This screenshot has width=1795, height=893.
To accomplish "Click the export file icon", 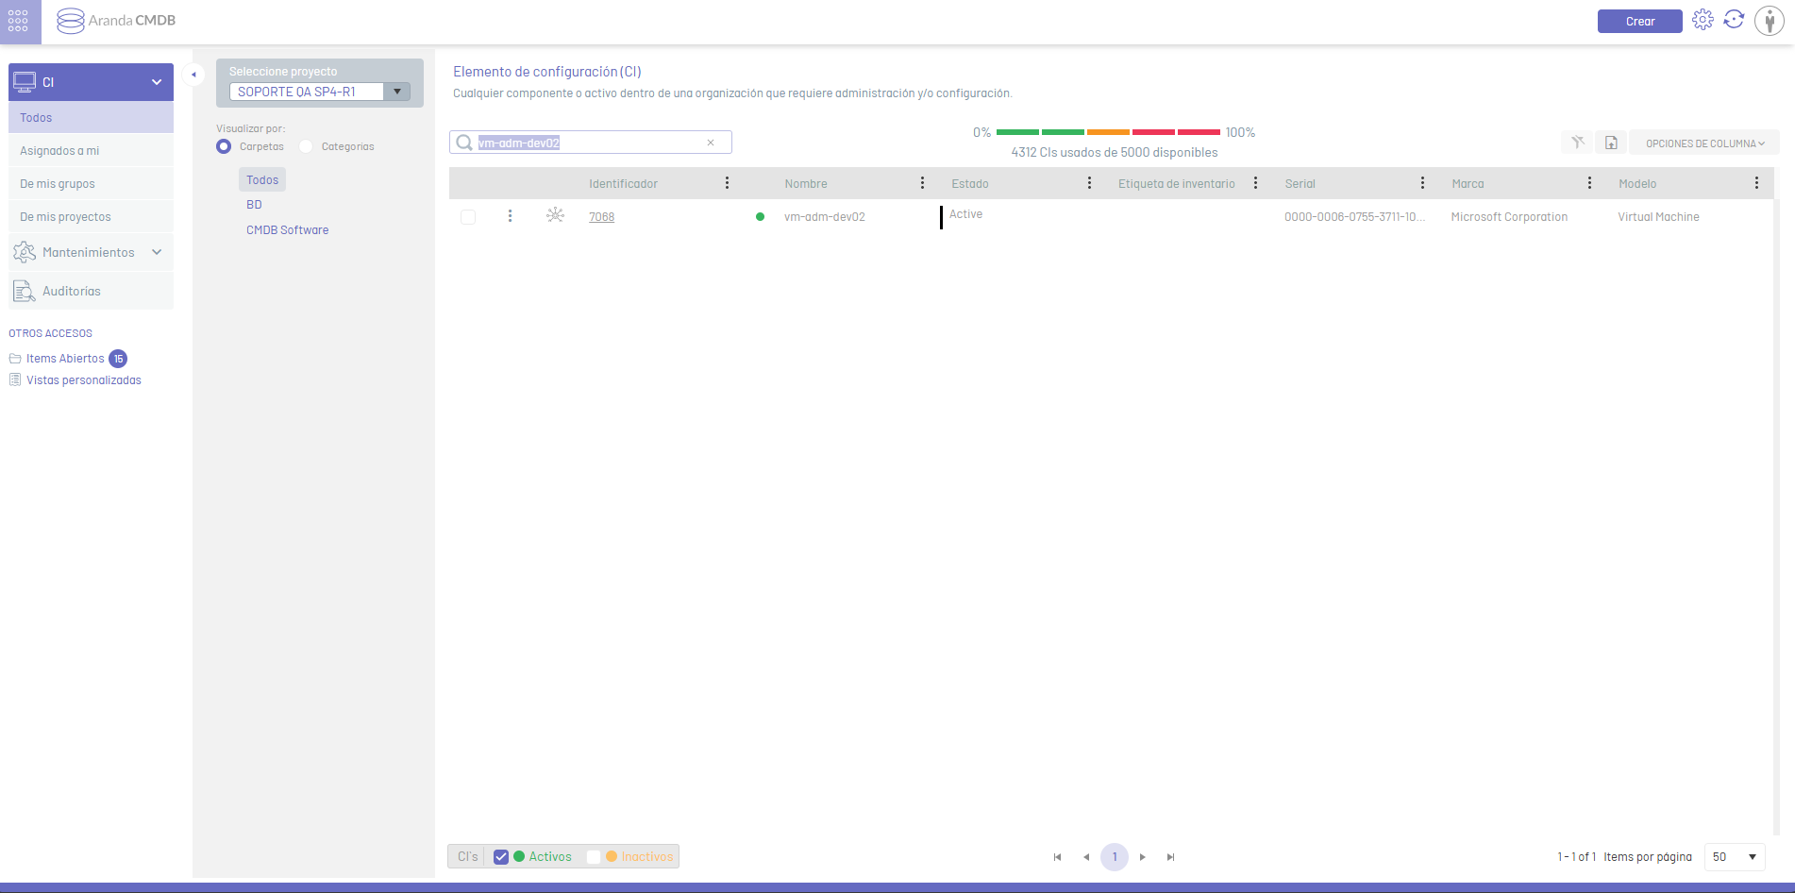I will pos(1611,143).
